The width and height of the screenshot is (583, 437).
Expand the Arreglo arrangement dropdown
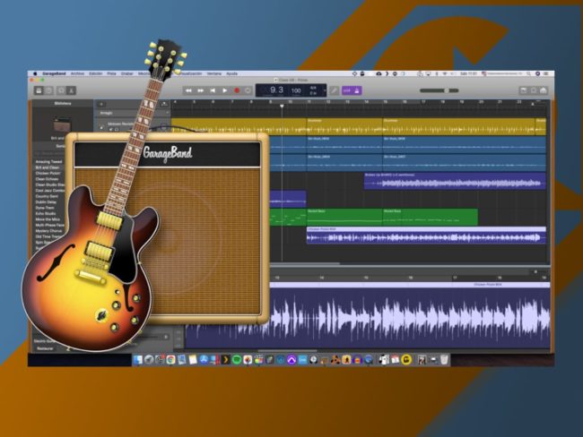click(167, 113)
